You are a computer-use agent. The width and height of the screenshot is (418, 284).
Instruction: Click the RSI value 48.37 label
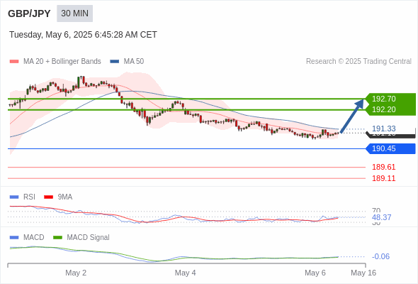pos(381,217)
